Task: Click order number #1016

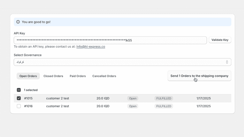Action: click(x=28, y=106)
